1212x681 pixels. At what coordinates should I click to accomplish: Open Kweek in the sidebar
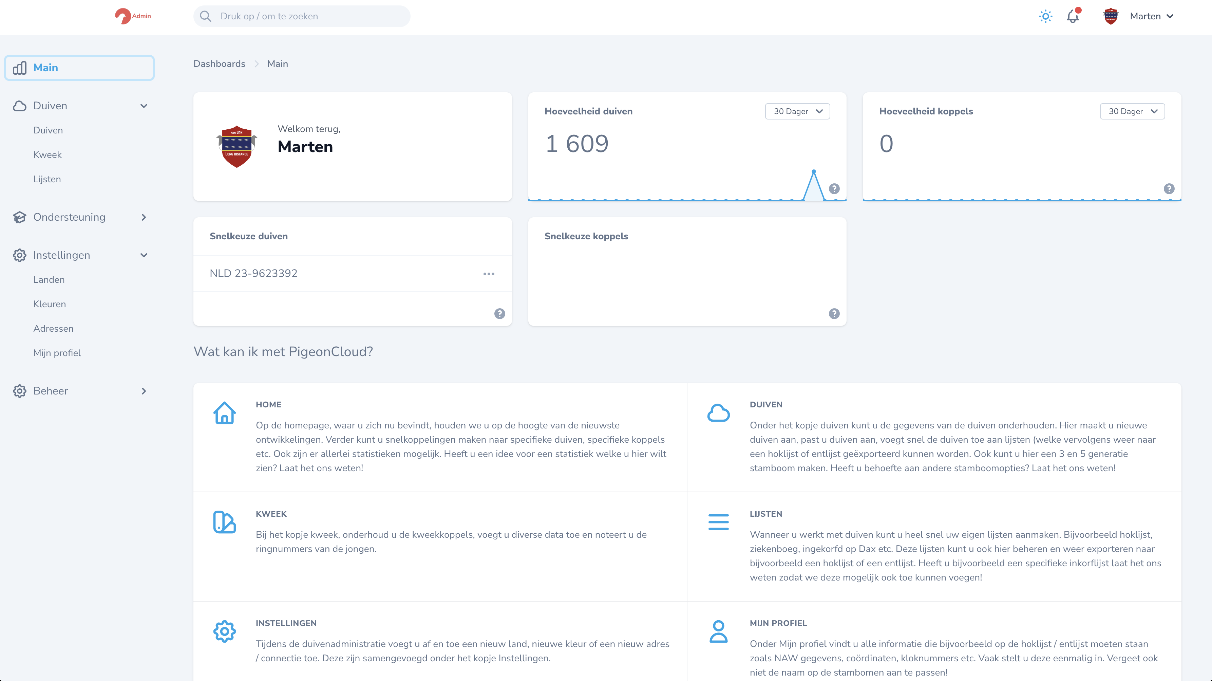tap(47, 155)
